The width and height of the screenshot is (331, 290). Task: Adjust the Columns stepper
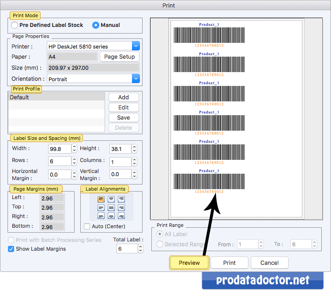coord(135,162)
